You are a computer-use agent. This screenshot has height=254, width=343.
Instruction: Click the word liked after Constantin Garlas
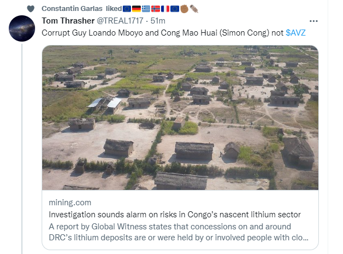pyautogui.click(x=113, y=9)
